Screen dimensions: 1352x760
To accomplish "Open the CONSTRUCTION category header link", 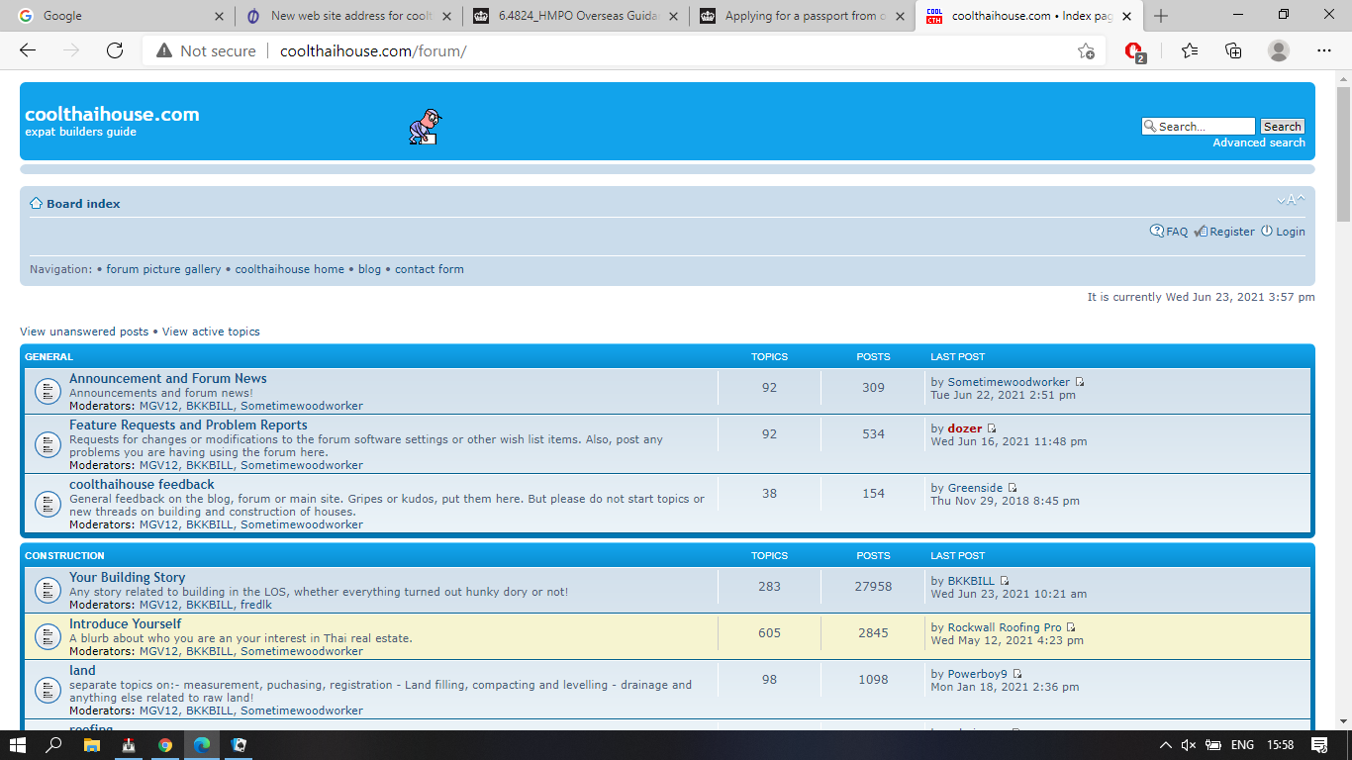I will [x=64, y=555].
